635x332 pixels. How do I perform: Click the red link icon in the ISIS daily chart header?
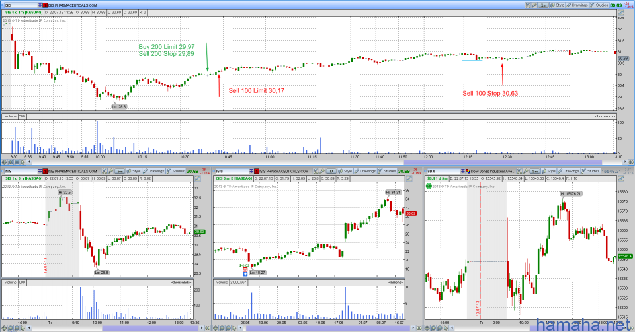click(x=257, y=171)
